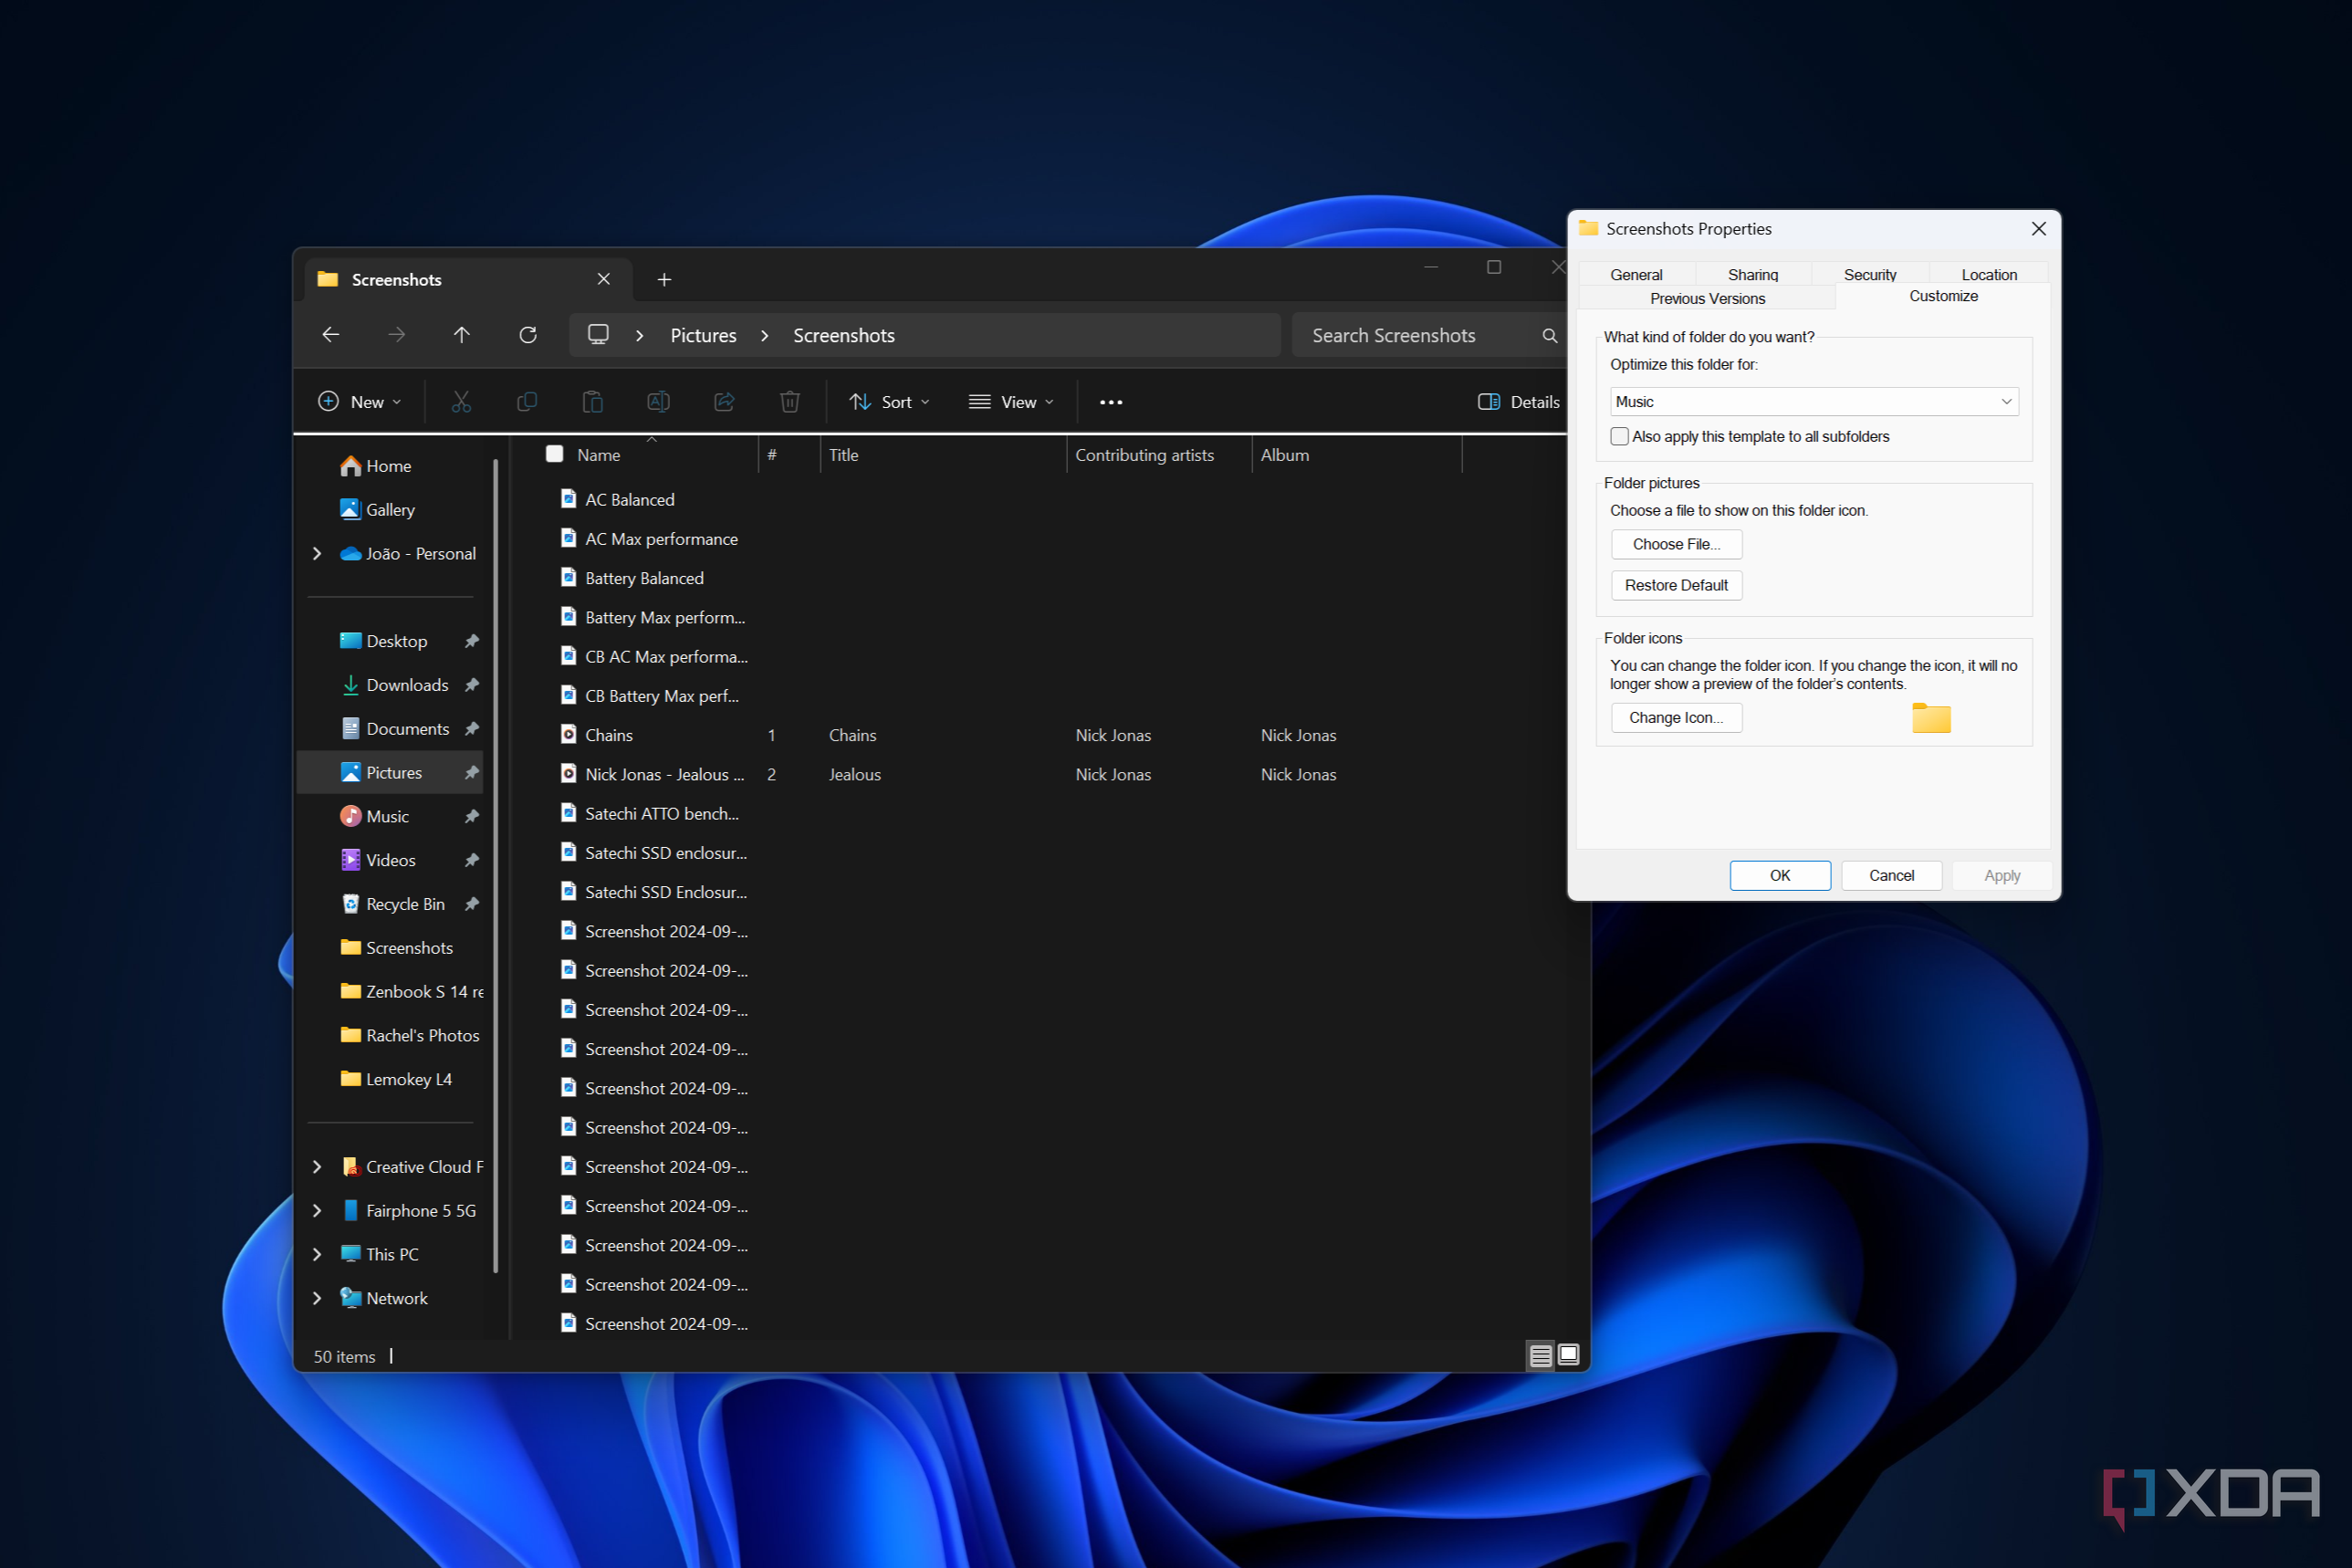Screen dimensions: 2352x1568
Task: Go back with the left arrow
Action: click(331, 335)
